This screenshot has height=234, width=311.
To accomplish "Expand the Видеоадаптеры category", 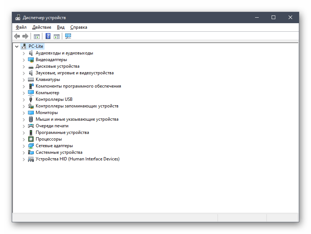I will click(x=24, y=60).
